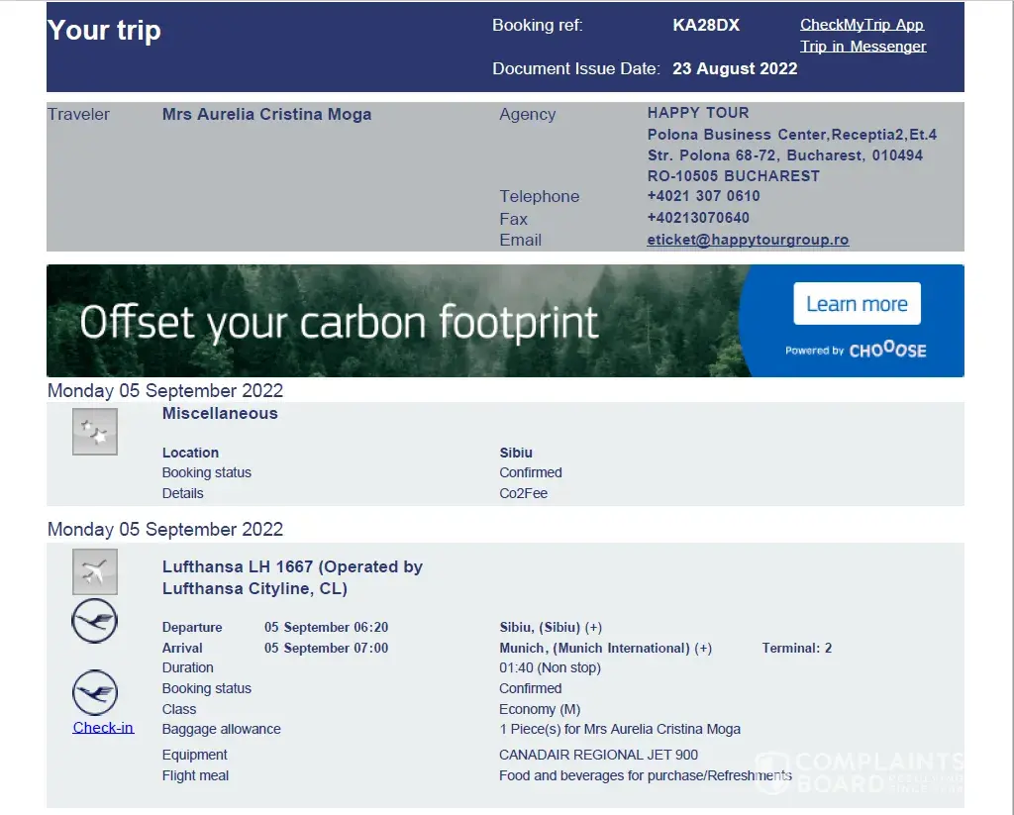Click the lower Lufthansa logo above Check-in
This screenshot has height=815, width=1014.
point(95,692)
